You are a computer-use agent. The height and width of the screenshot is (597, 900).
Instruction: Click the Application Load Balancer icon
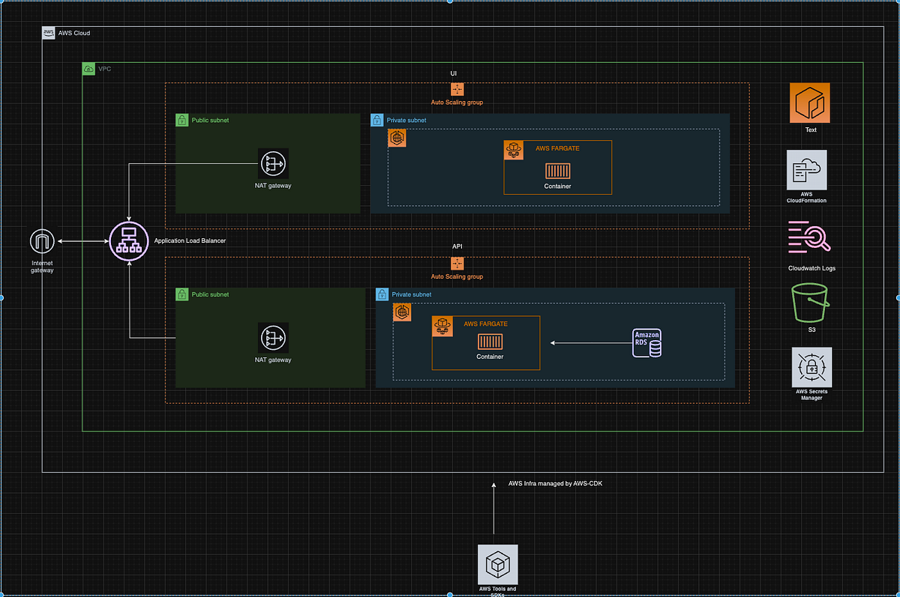click(128, 241)
